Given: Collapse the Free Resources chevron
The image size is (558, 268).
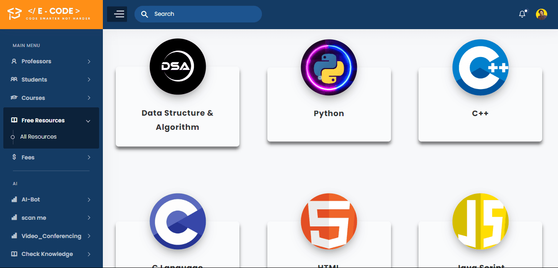Looking at the screenshot, I should [88, 121].
